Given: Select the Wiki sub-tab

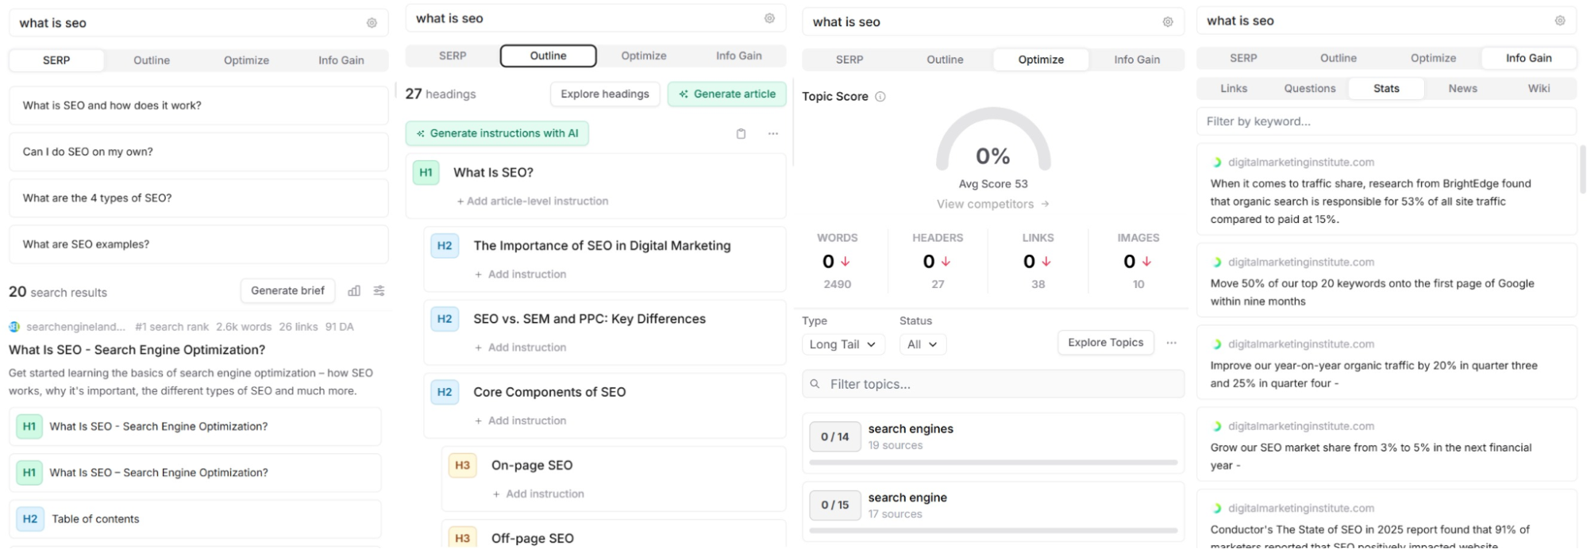Looking at the screenshot, I should tap(1539, 89).
